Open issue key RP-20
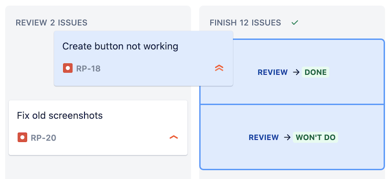This screenshot has height=179, width=391. (x=43, y=138)
